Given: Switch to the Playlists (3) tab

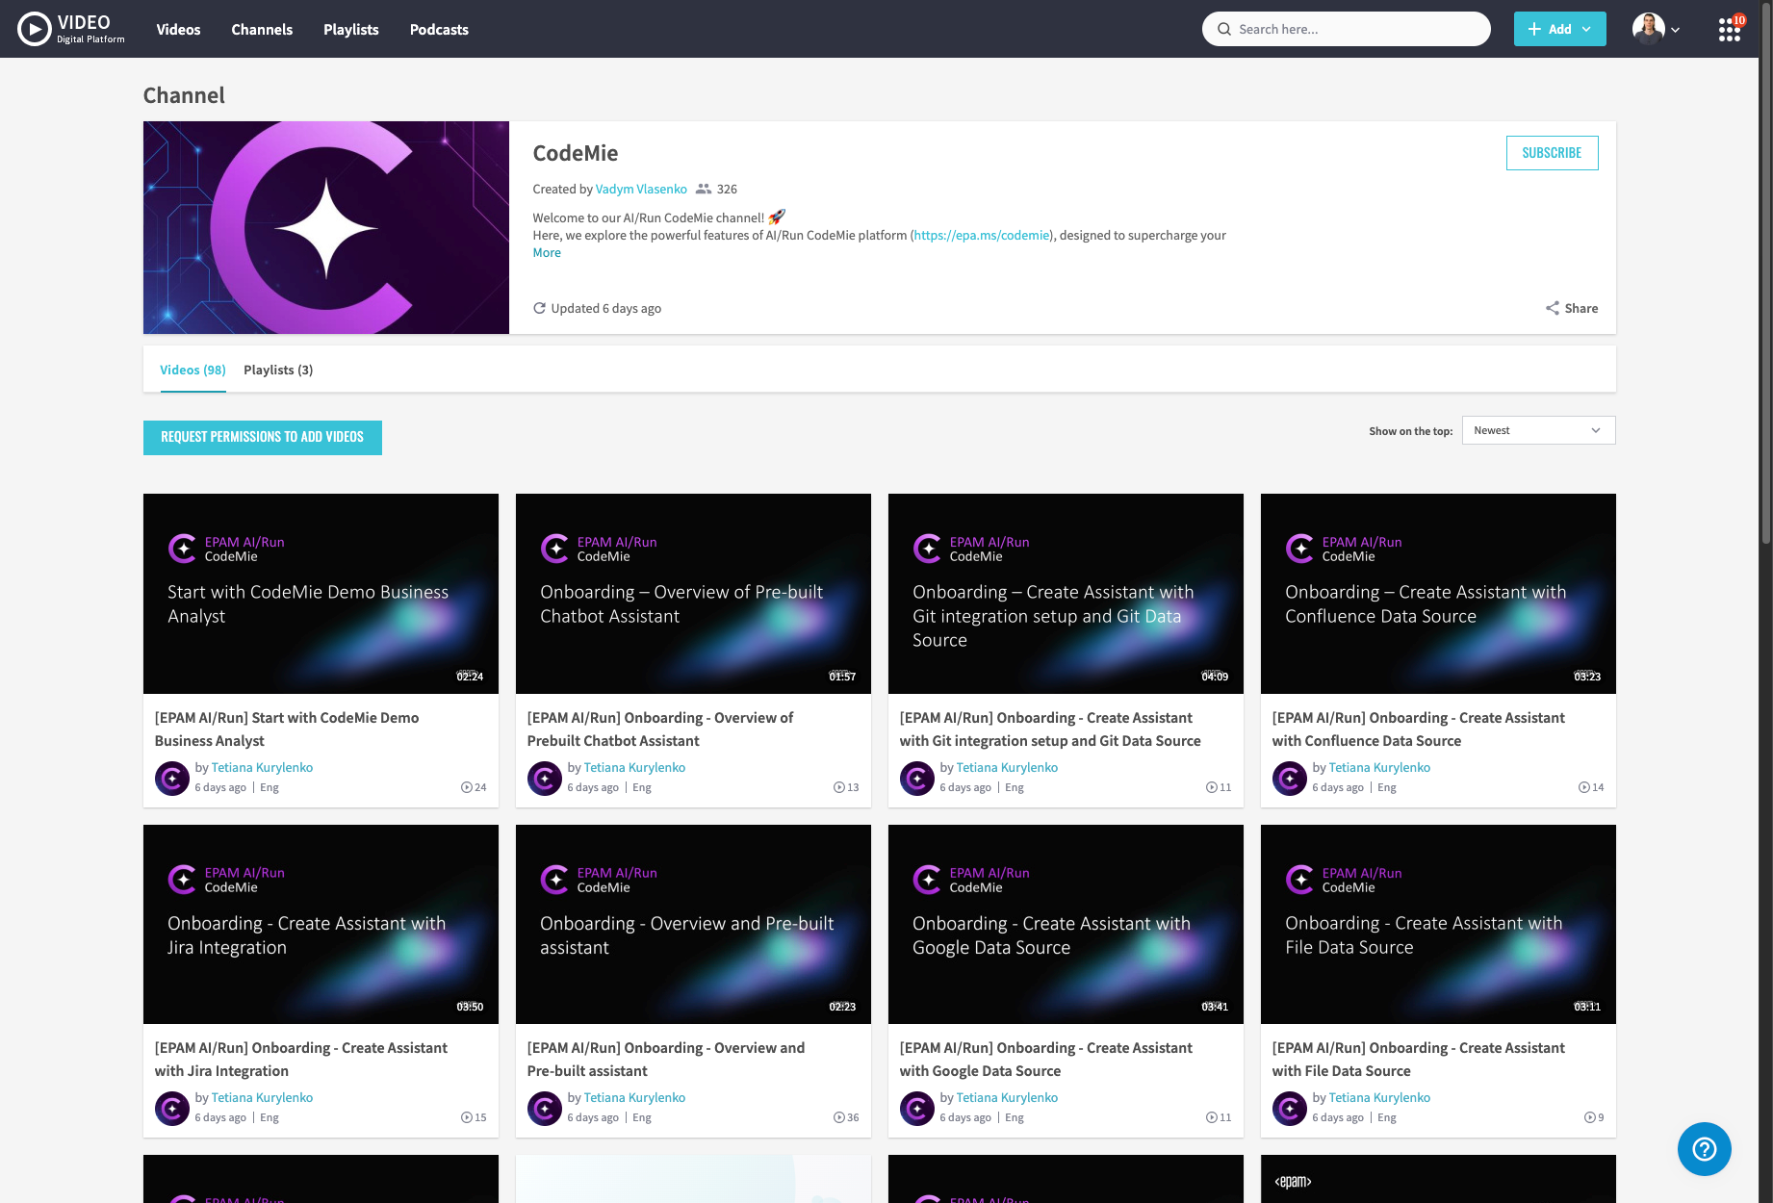Looking at the screenshot, I should tap(278, 370).
